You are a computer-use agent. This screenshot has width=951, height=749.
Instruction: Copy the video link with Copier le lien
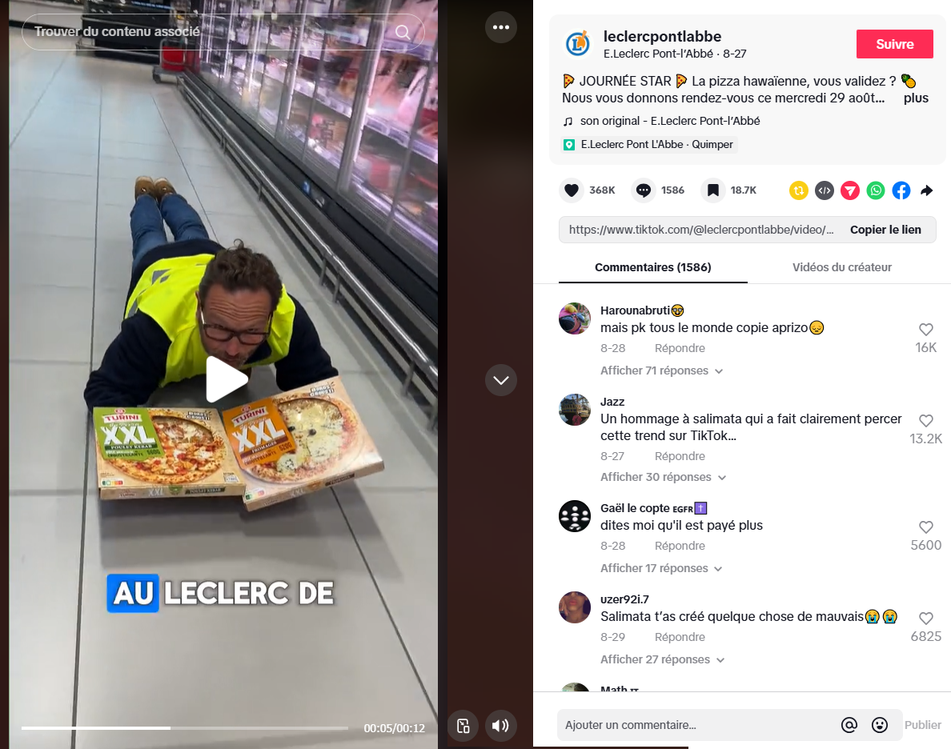(x=885, y=230)
